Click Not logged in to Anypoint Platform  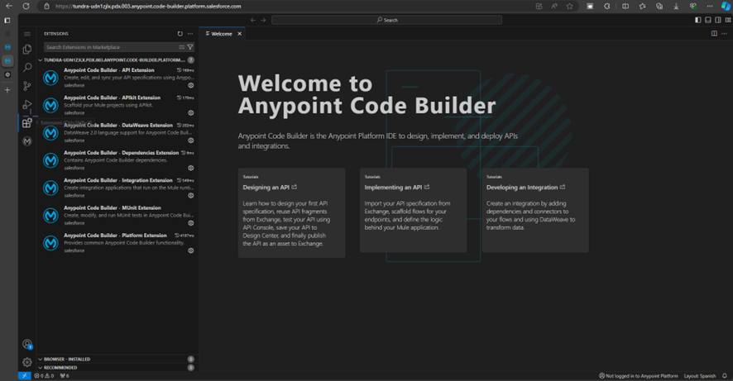click(x=638, y=376)
